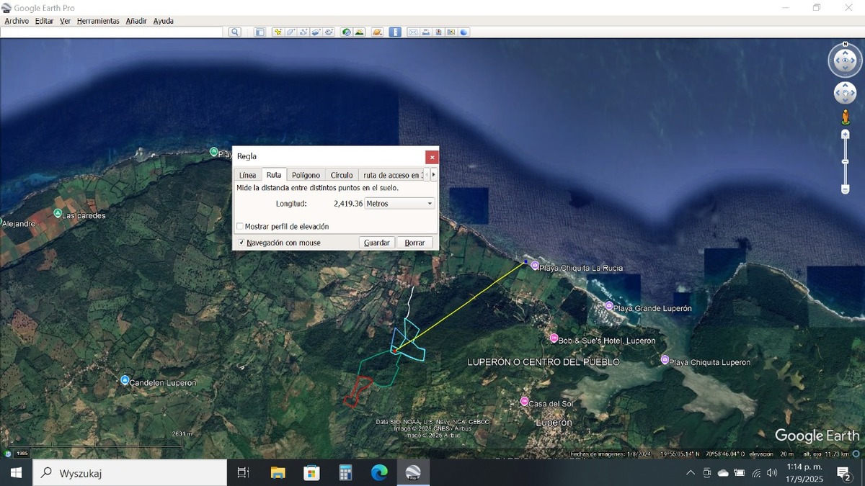
Task: Click the Casa del Sol placemark icon
Action: 524,402
